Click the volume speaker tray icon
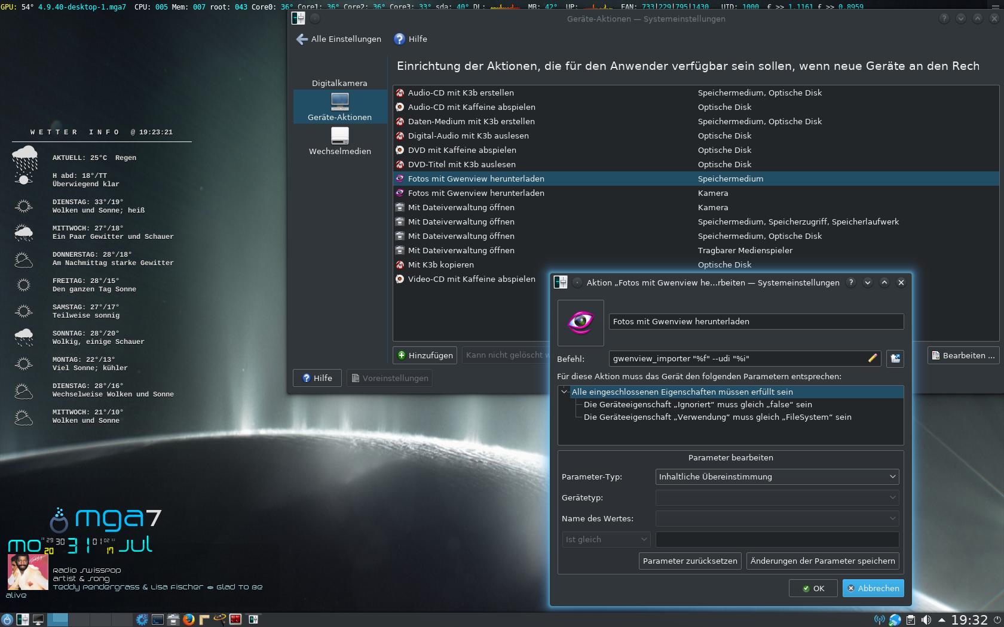The image size is (1004, 627). tap(926, 620)
